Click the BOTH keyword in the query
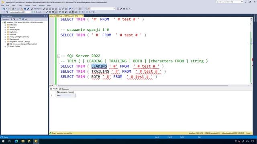The image size is (257, 144). 96,77
